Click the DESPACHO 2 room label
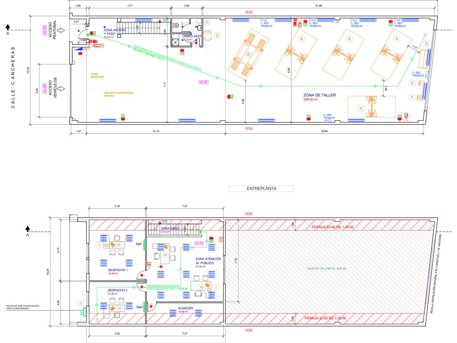 point(117,290)
